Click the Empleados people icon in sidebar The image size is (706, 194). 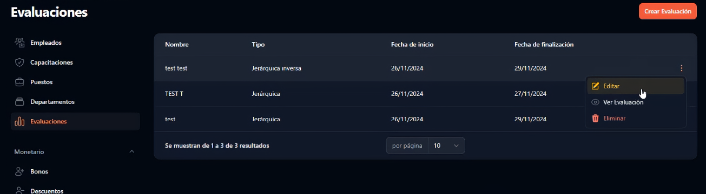pos(19,43)
